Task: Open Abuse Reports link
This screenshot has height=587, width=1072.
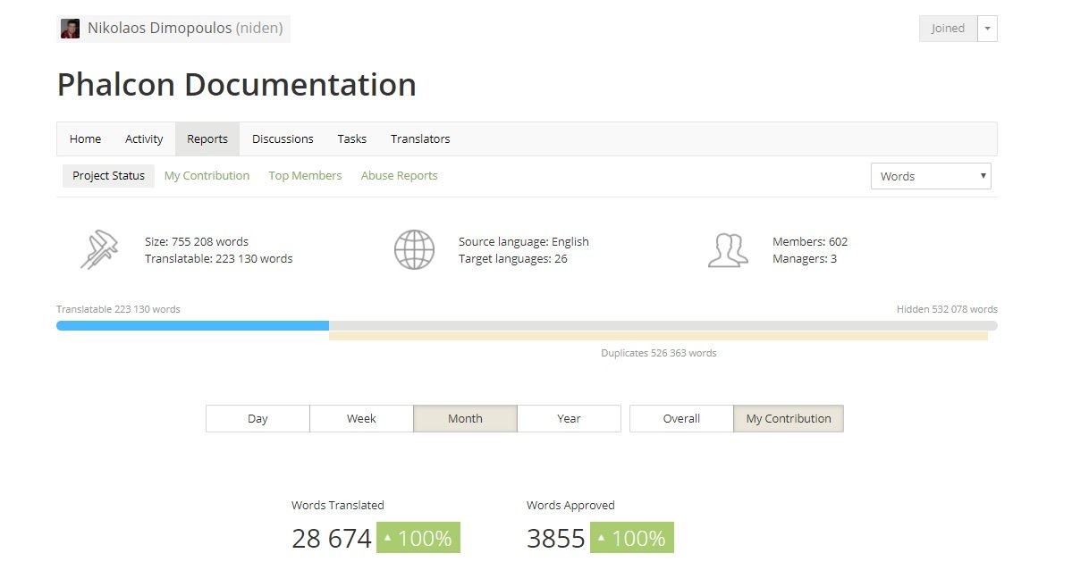Action: (x=400, y=176)
